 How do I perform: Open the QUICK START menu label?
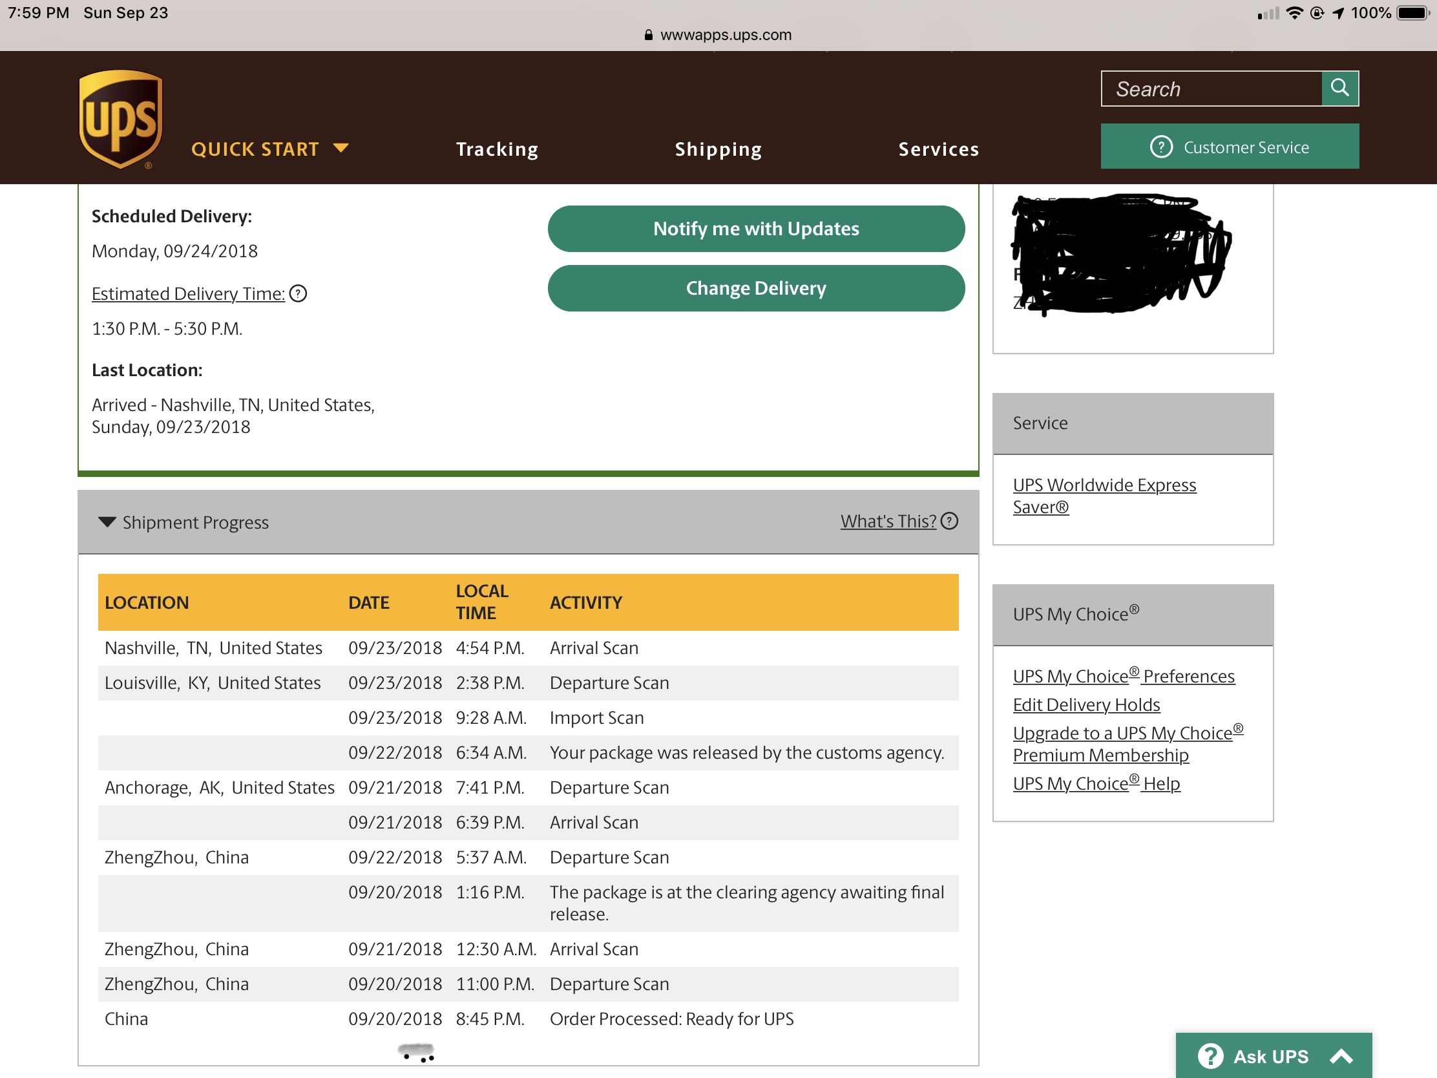point(255,149)
